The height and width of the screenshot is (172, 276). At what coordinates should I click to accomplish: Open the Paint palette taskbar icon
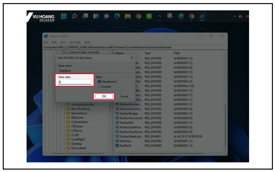[x=181, y=16]
